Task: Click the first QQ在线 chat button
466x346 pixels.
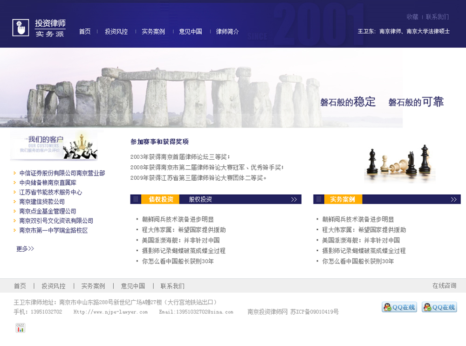Action: [x=399, y=307]
